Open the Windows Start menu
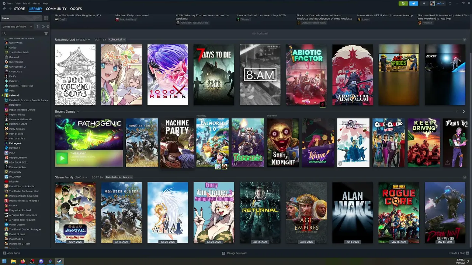472x265 pixels. point(4,261)
